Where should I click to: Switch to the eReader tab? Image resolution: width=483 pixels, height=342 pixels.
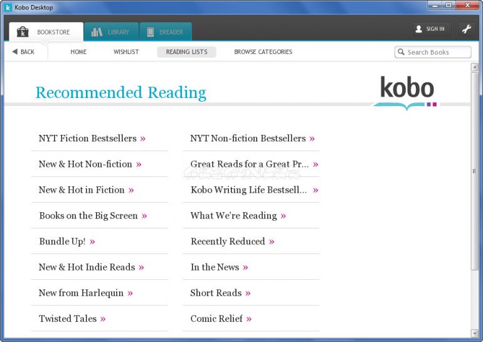tap(166, 32)
